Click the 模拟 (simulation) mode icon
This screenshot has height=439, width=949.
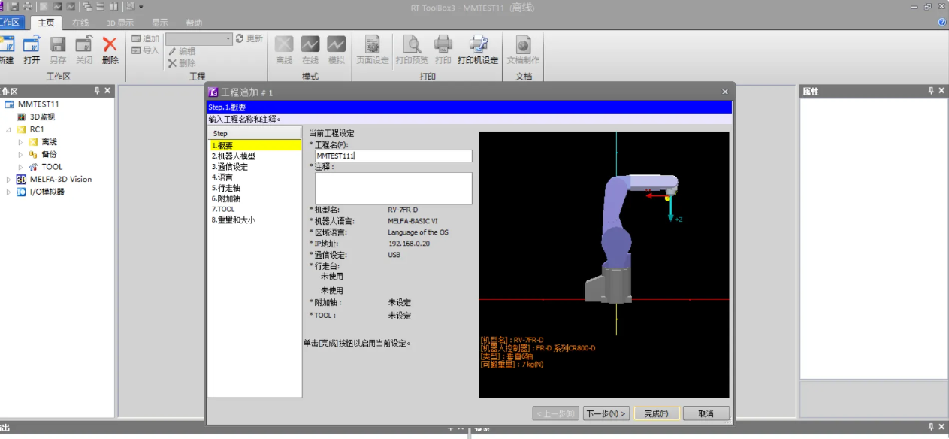point(336,47)
